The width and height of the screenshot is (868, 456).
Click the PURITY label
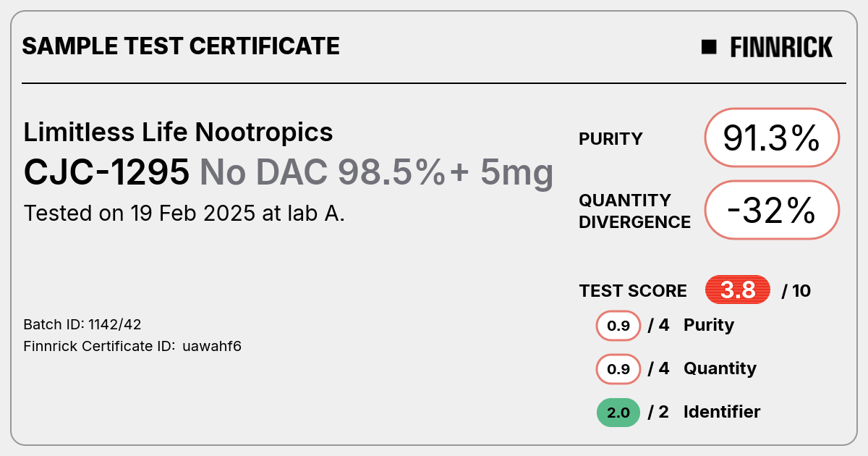[610, 139]
